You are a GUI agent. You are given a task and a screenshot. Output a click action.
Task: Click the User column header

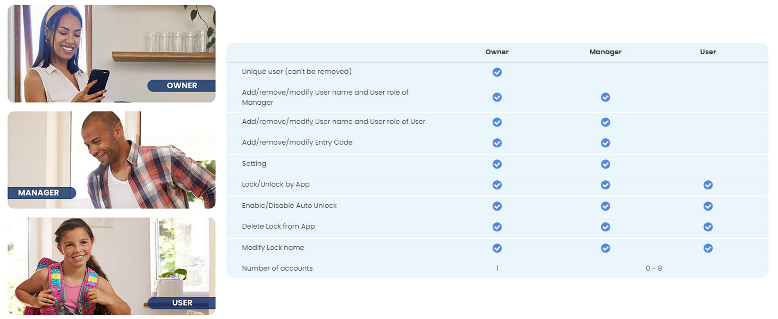click(x=708, y=52)
